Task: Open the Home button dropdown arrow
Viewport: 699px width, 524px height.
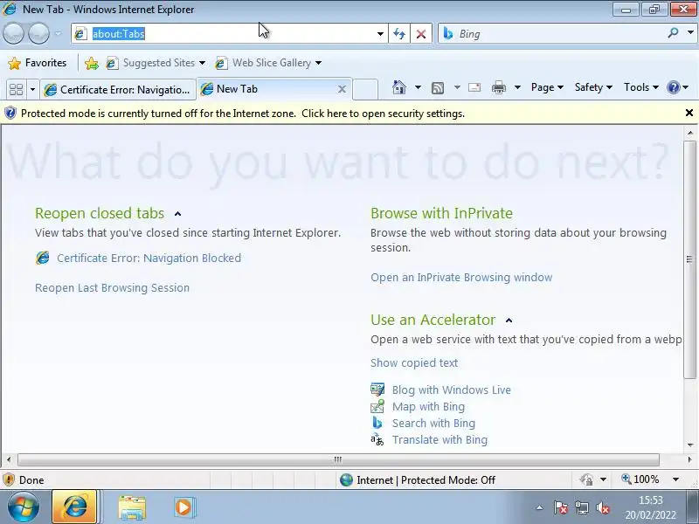Action: [418, 87]
